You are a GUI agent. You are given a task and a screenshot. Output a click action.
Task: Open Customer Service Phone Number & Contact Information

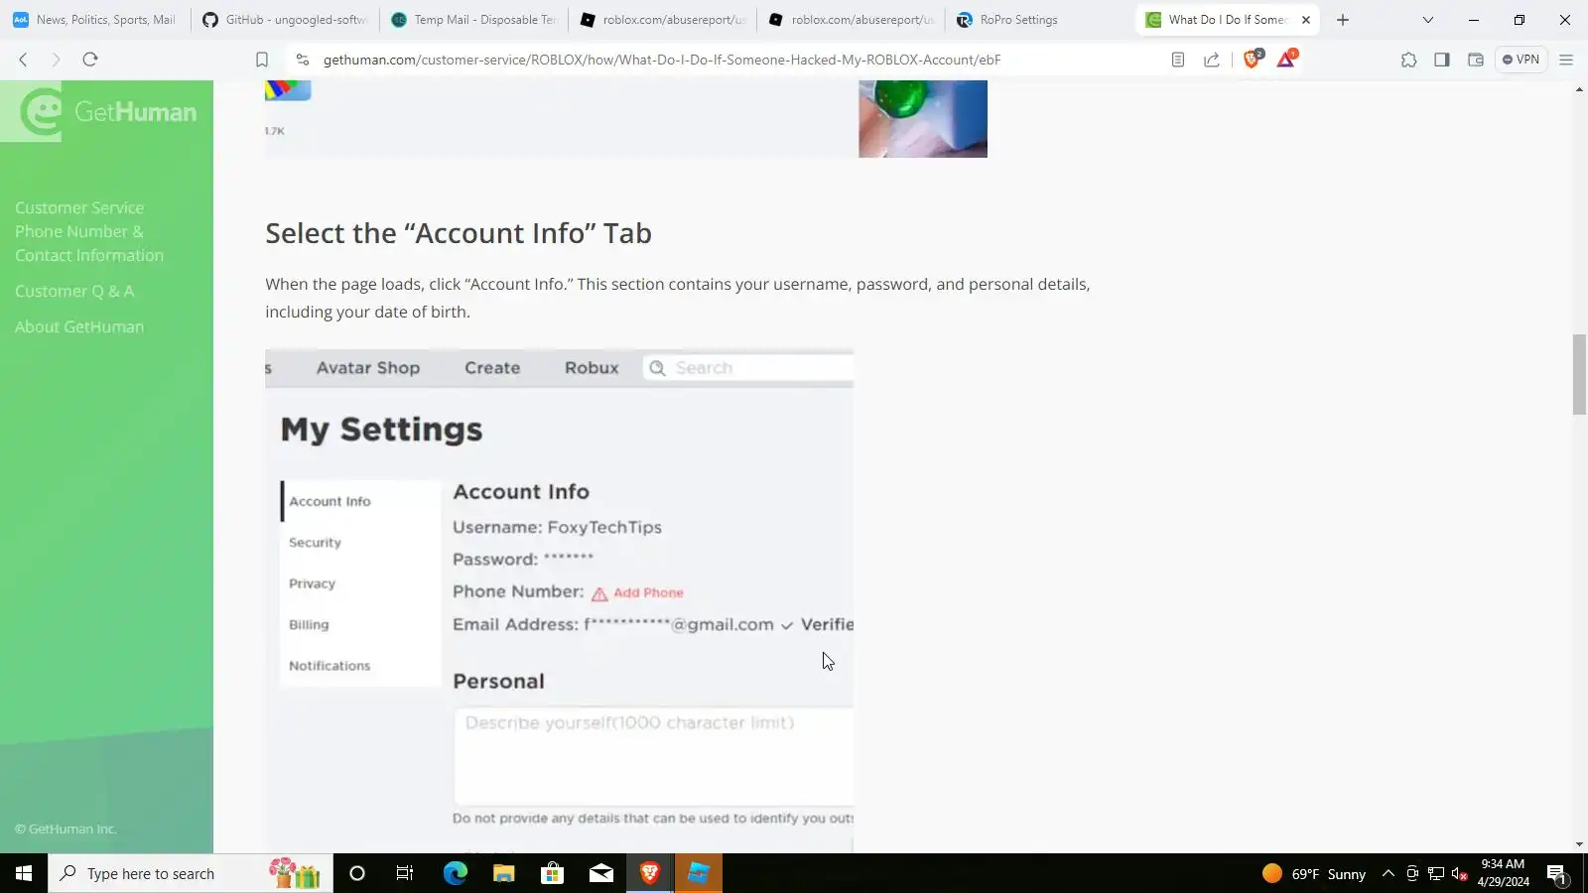coord(89,231)
